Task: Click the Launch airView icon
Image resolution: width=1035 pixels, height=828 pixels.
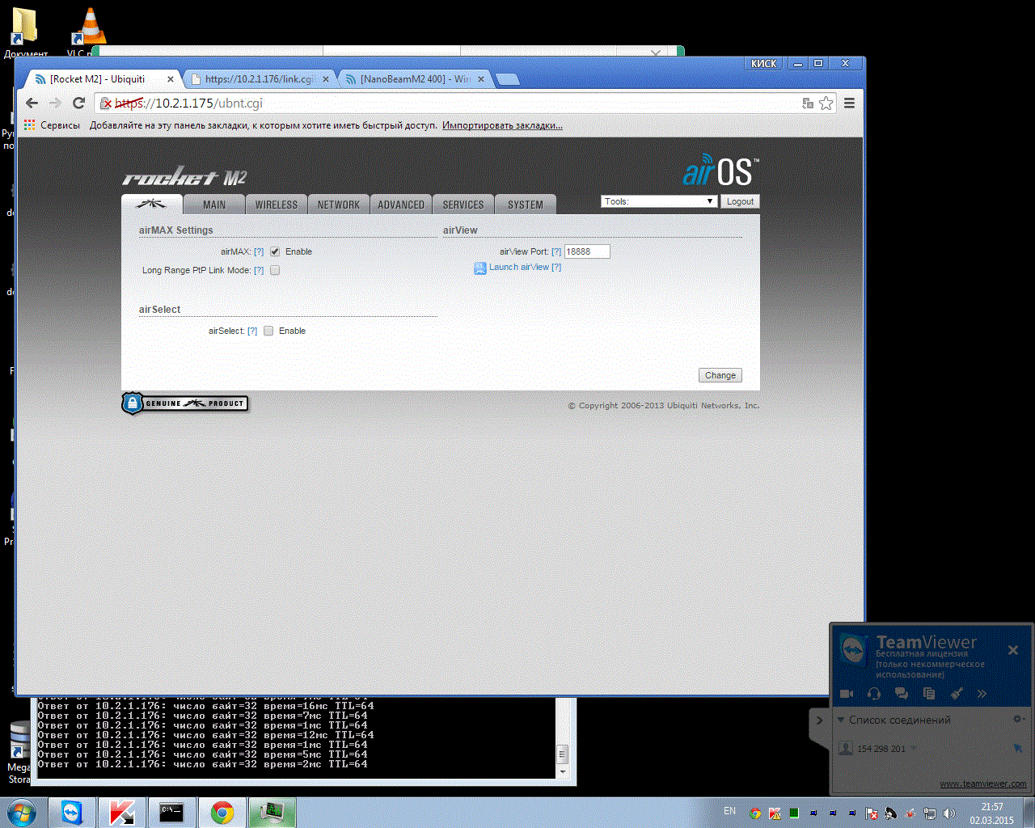Action: coord(480,268)
